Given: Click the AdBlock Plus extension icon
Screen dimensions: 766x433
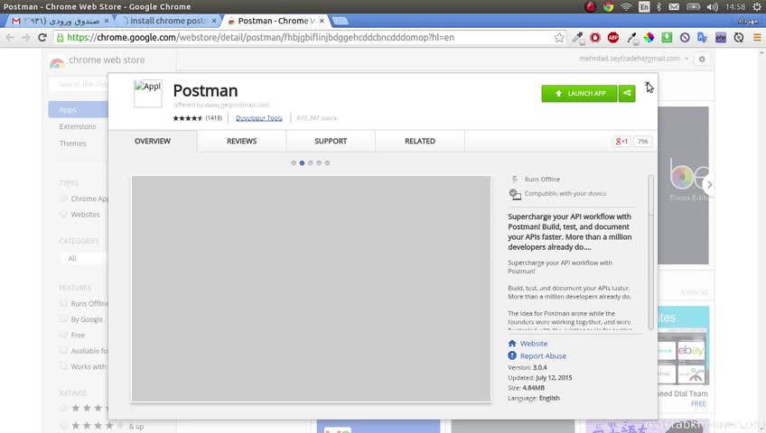Looking at the screenshot, I should 613,38.
